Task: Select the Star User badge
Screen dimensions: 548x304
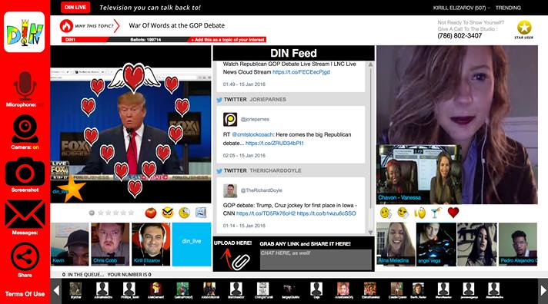Action: point(524,29)
